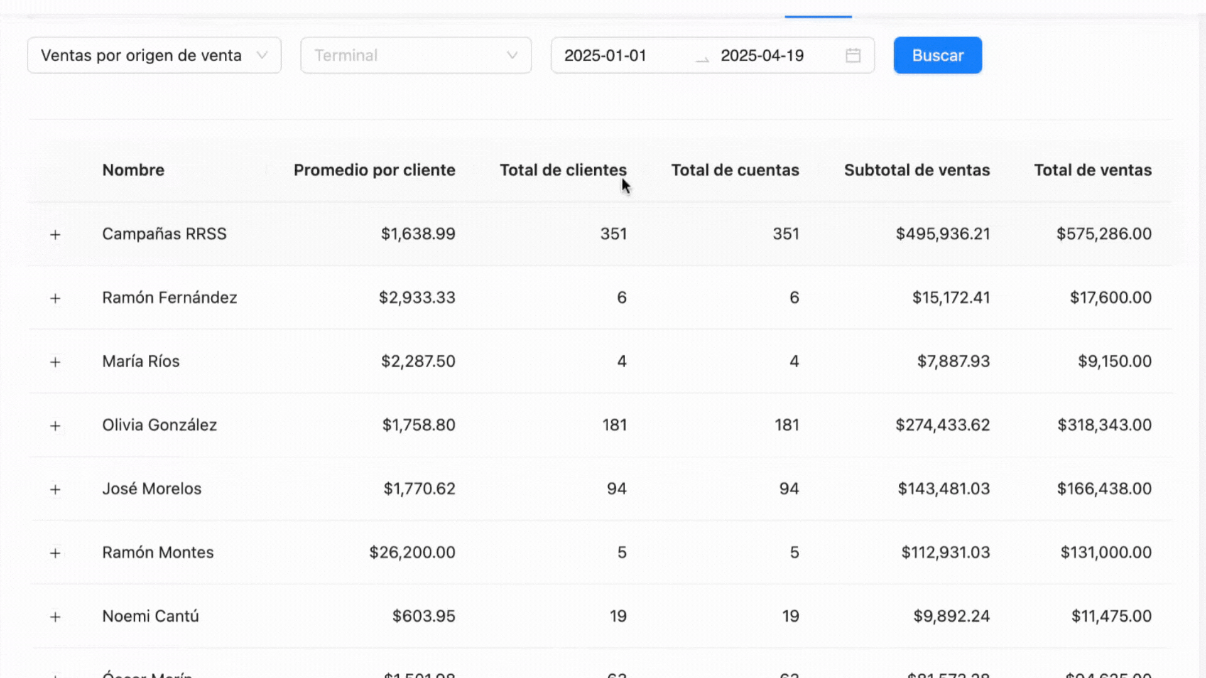Open the Terminal dropdown

tap(416, 55)
